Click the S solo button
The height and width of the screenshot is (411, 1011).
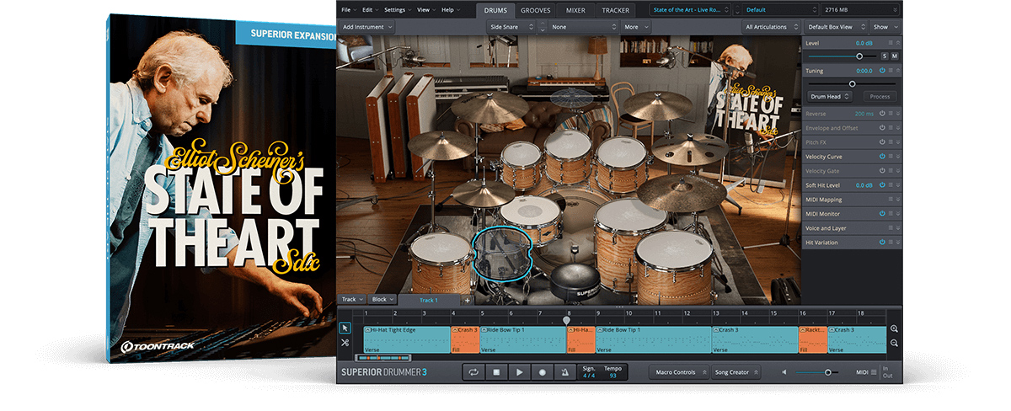[884, 56]
